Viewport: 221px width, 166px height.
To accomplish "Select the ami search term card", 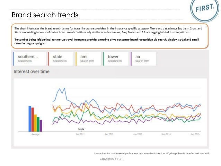I will coord(88,59).
